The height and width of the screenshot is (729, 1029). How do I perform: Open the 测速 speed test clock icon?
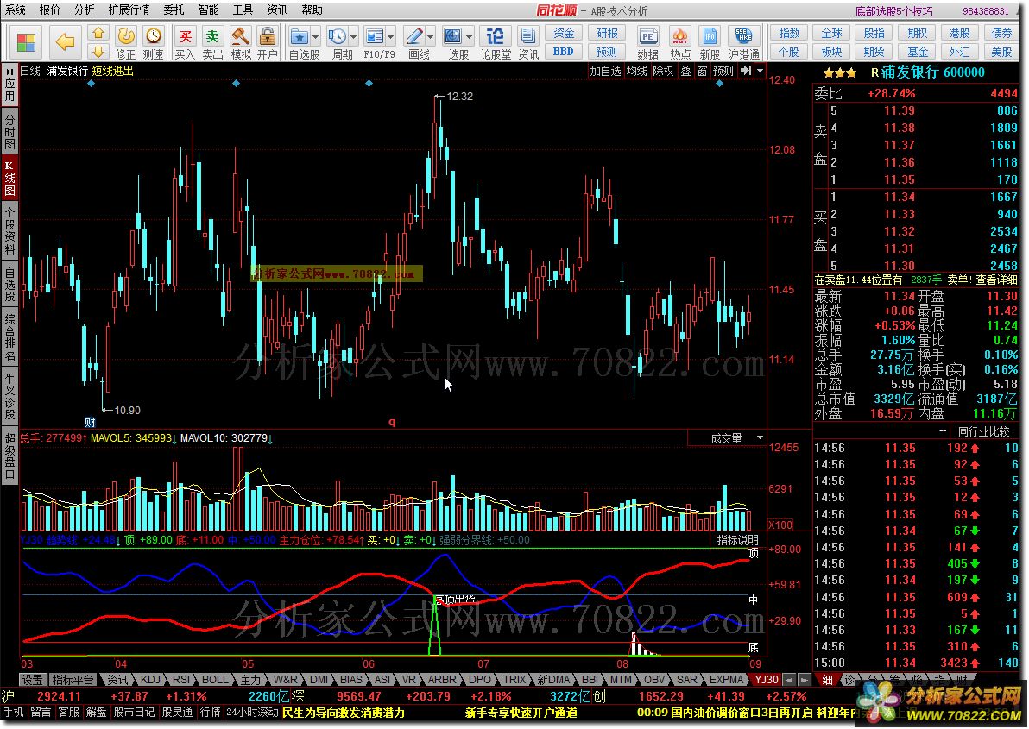click(154, 42)
